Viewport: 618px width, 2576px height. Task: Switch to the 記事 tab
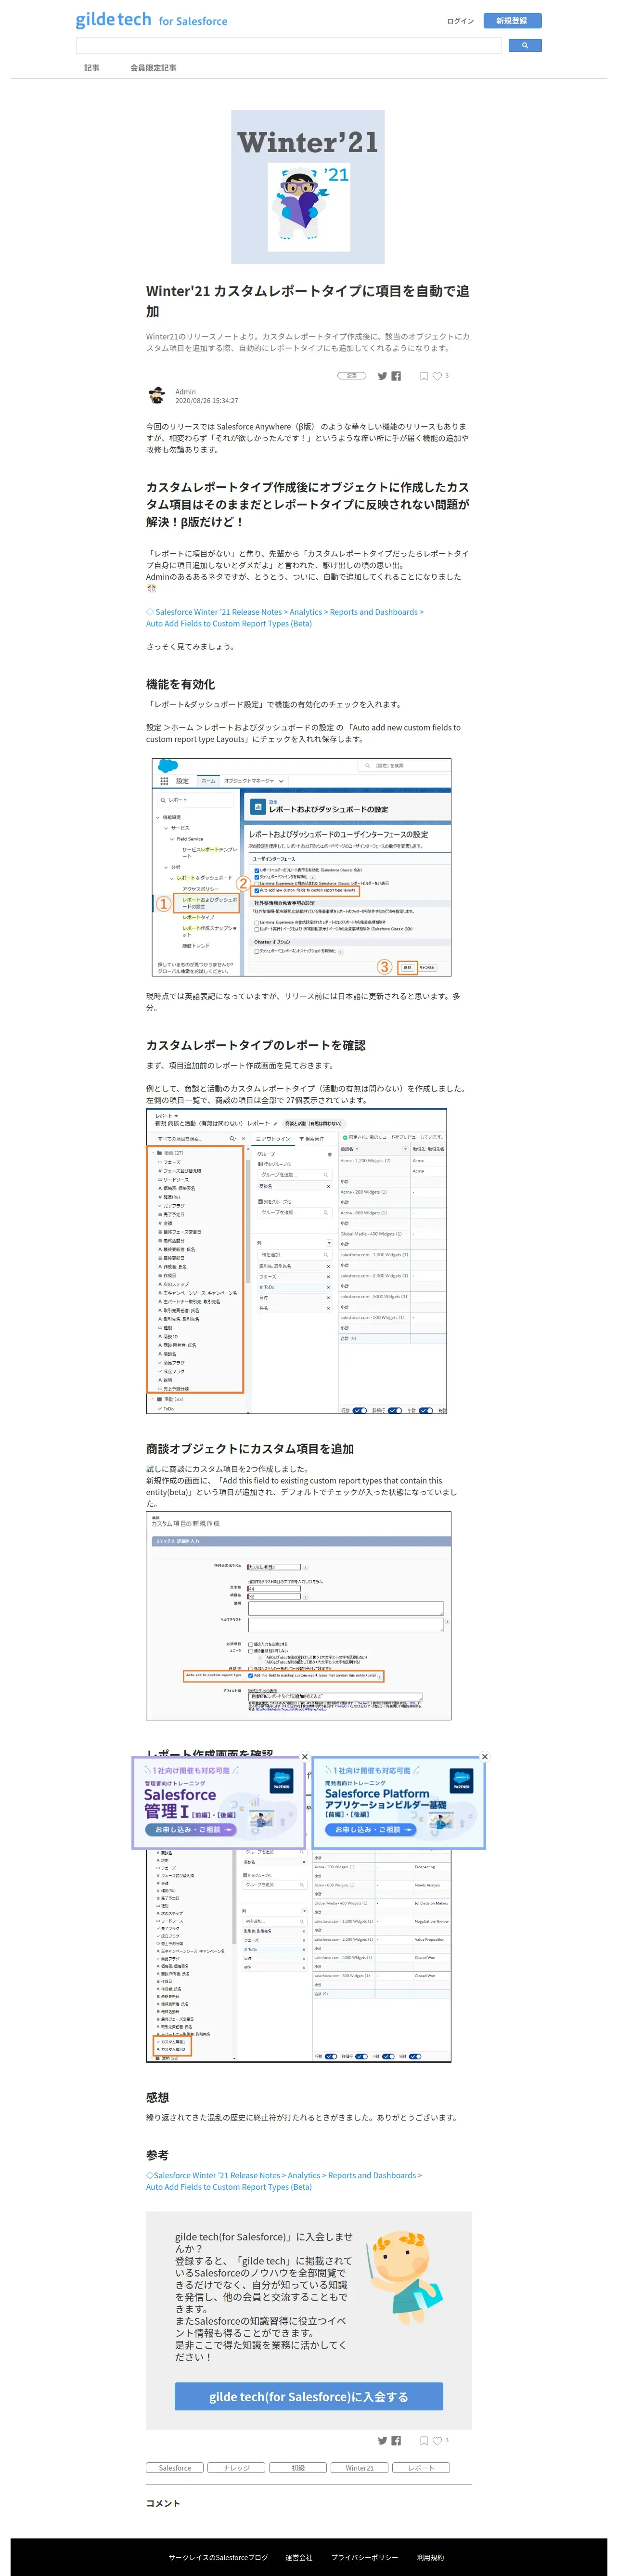(92, 68)
